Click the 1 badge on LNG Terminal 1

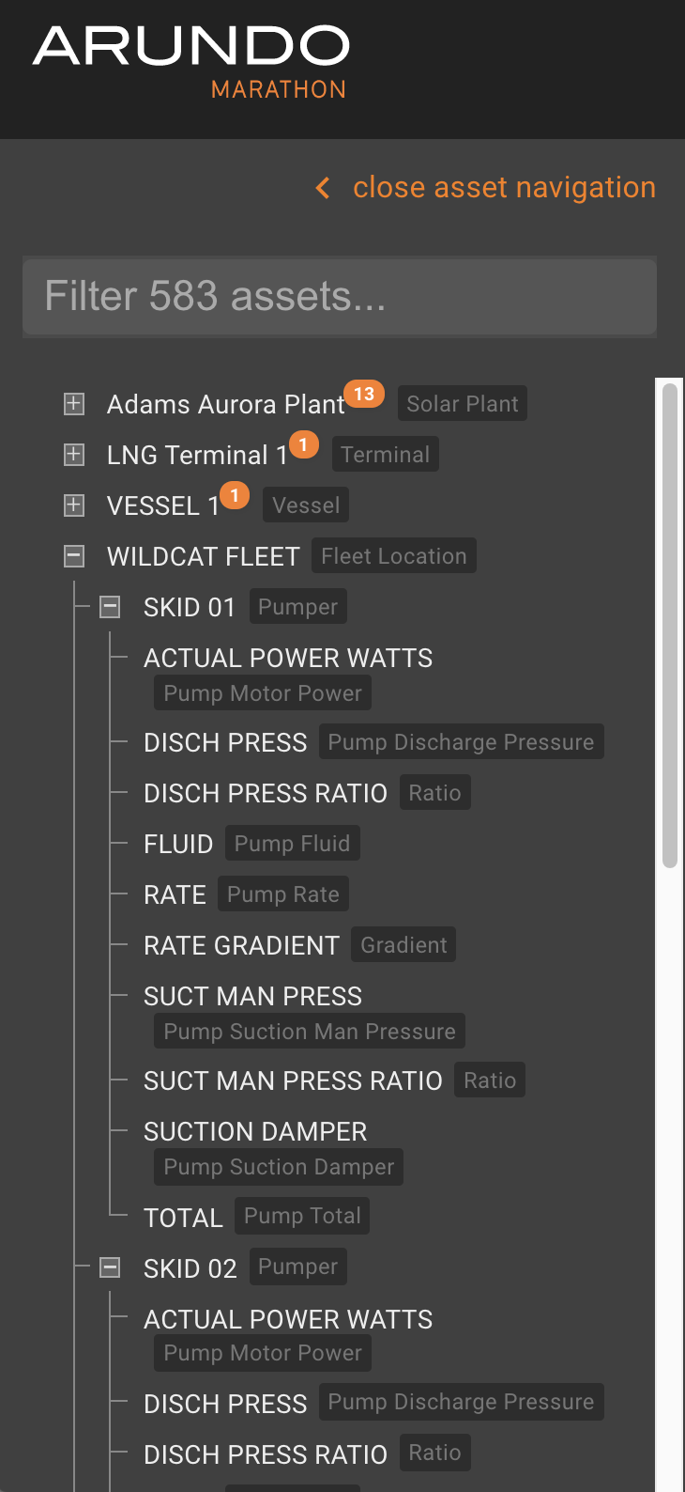(x=303, y=444)
